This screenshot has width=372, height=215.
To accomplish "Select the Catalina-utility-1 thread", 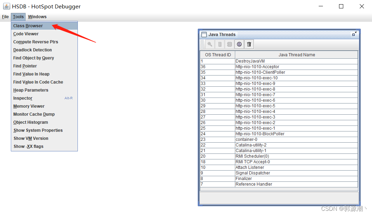I will click(x=279, y=151).
